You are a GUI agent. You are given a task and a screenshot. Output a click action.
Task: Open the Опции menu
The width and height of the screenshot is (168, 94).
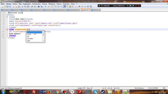[44, 4]
